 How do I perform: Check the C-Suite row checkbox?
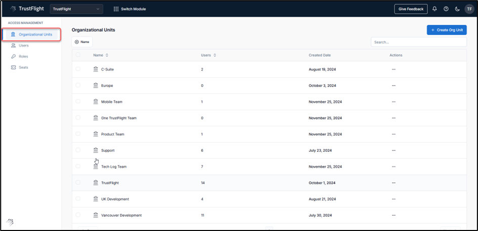click(x=78, y=69)
